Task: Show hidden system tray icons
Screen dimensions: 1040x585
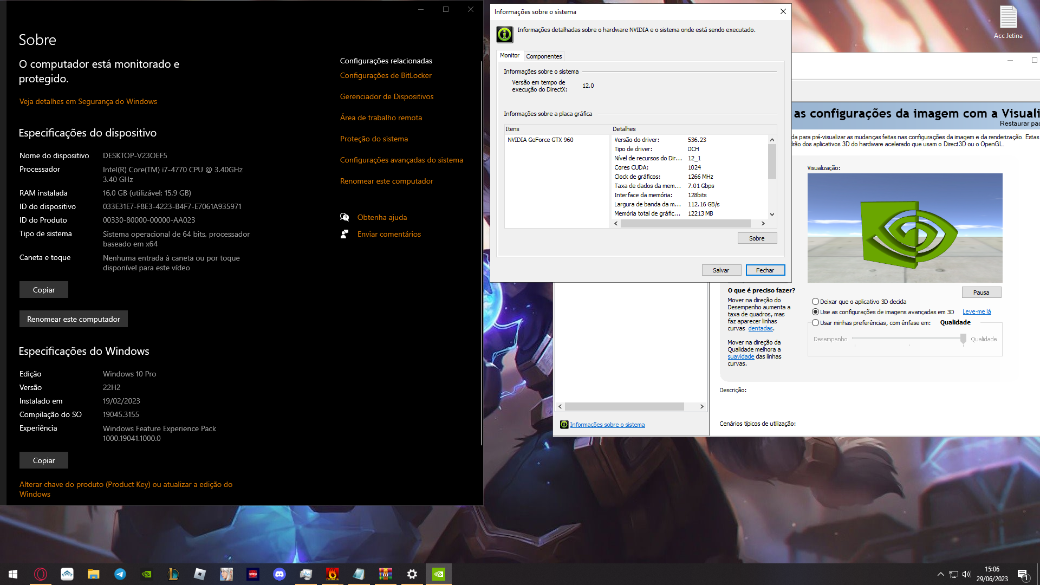Action: pos(941,574)
